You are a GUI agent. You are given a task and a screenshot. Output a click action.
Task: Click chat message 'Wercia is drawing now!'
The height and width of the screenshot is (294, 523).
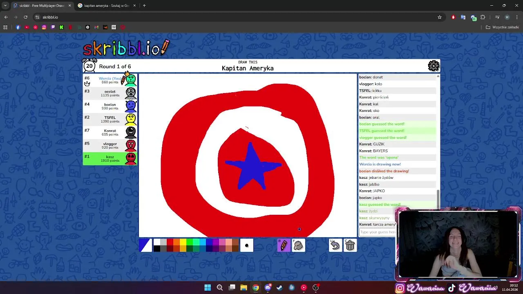click(x=380, y=164)
